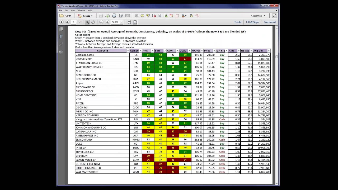Open the Edit menu
The image size is (338, 190).
[x=66, y=11]
